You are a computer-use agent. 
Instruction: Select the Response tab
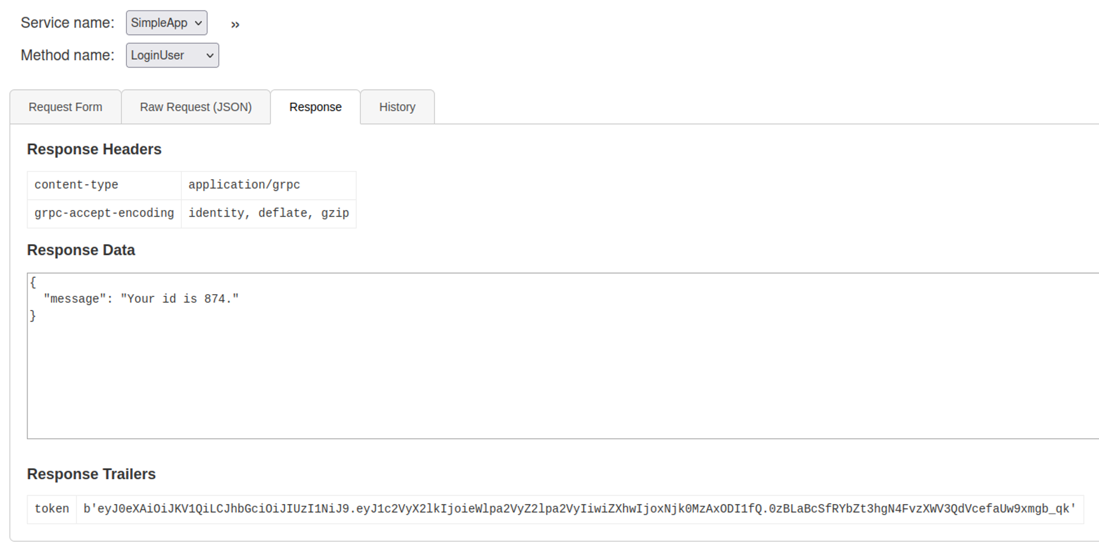pyautogui.click(x=315, y=107)
